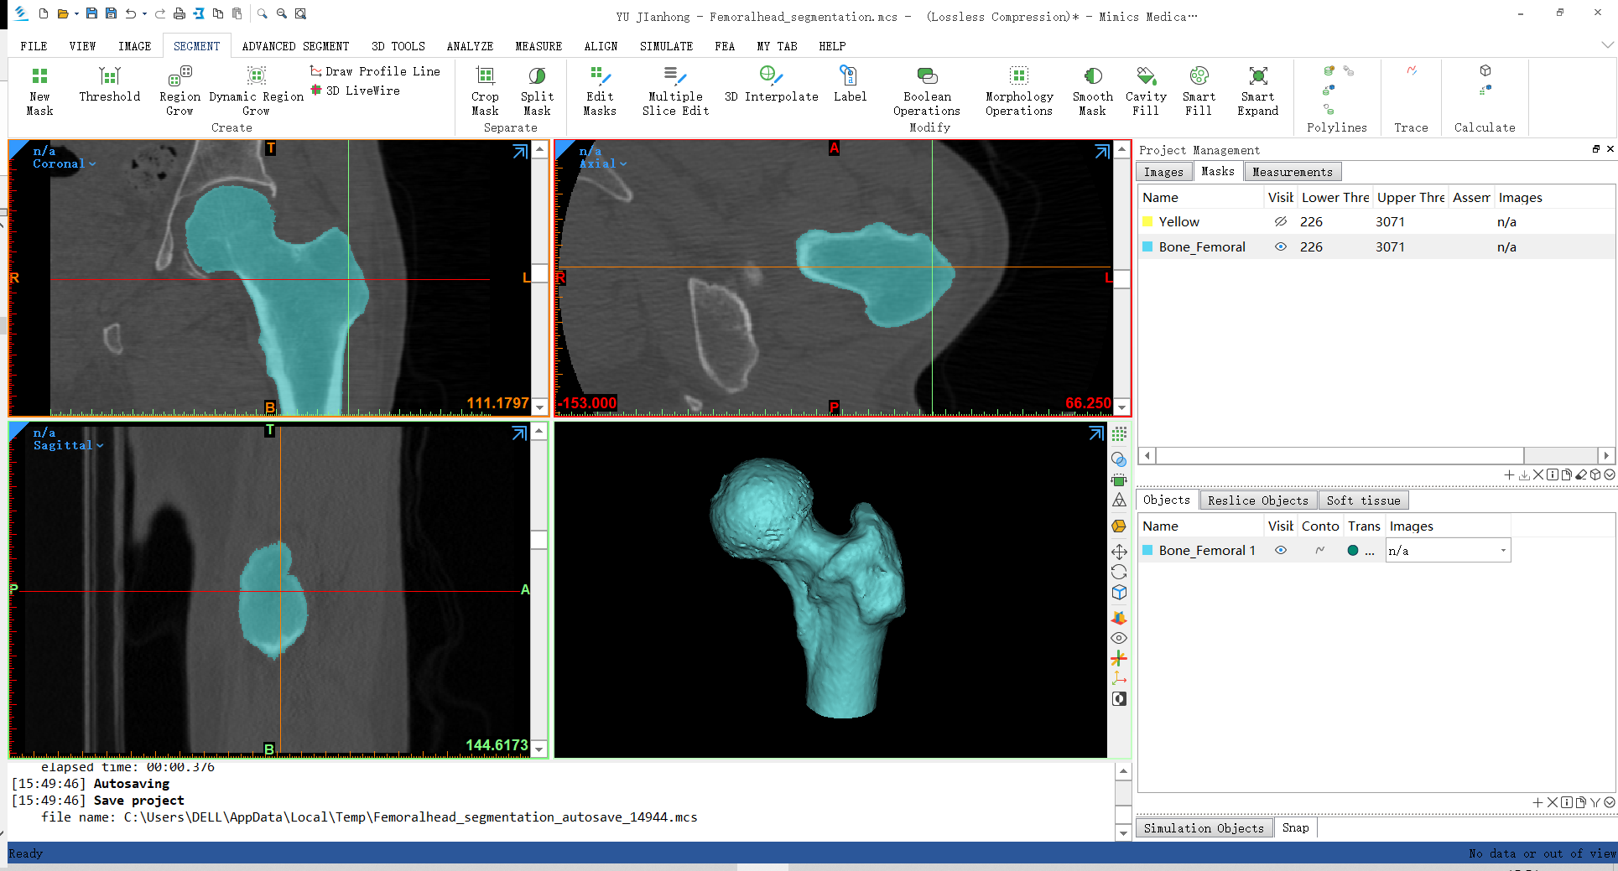Show the hidden Yellow mask
The height and width of the screenshot is (871, 1618).
(x=1281, y=222)
